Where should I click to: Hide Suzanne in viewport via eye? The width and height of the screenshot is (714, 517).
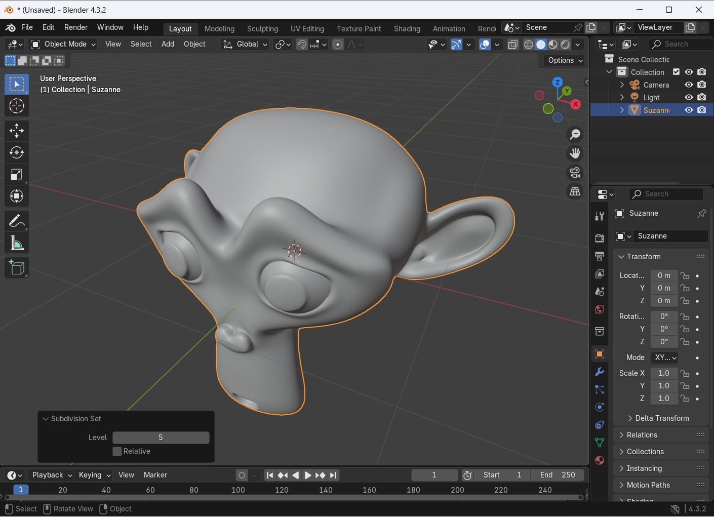click(x=689, y=110)
